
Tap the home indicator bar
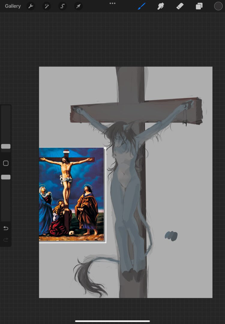pos(112,321)
